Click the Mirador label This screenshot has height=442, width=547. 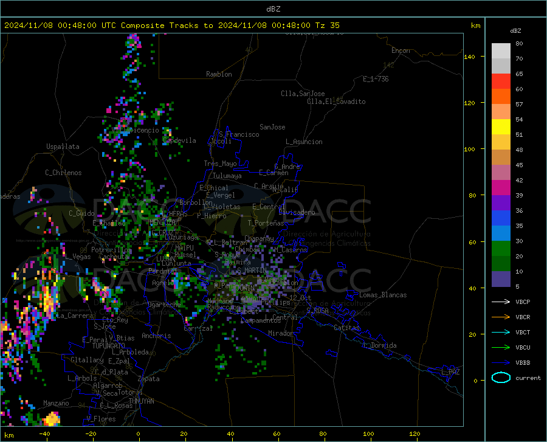pyautogui.click(x=281, y=333)
